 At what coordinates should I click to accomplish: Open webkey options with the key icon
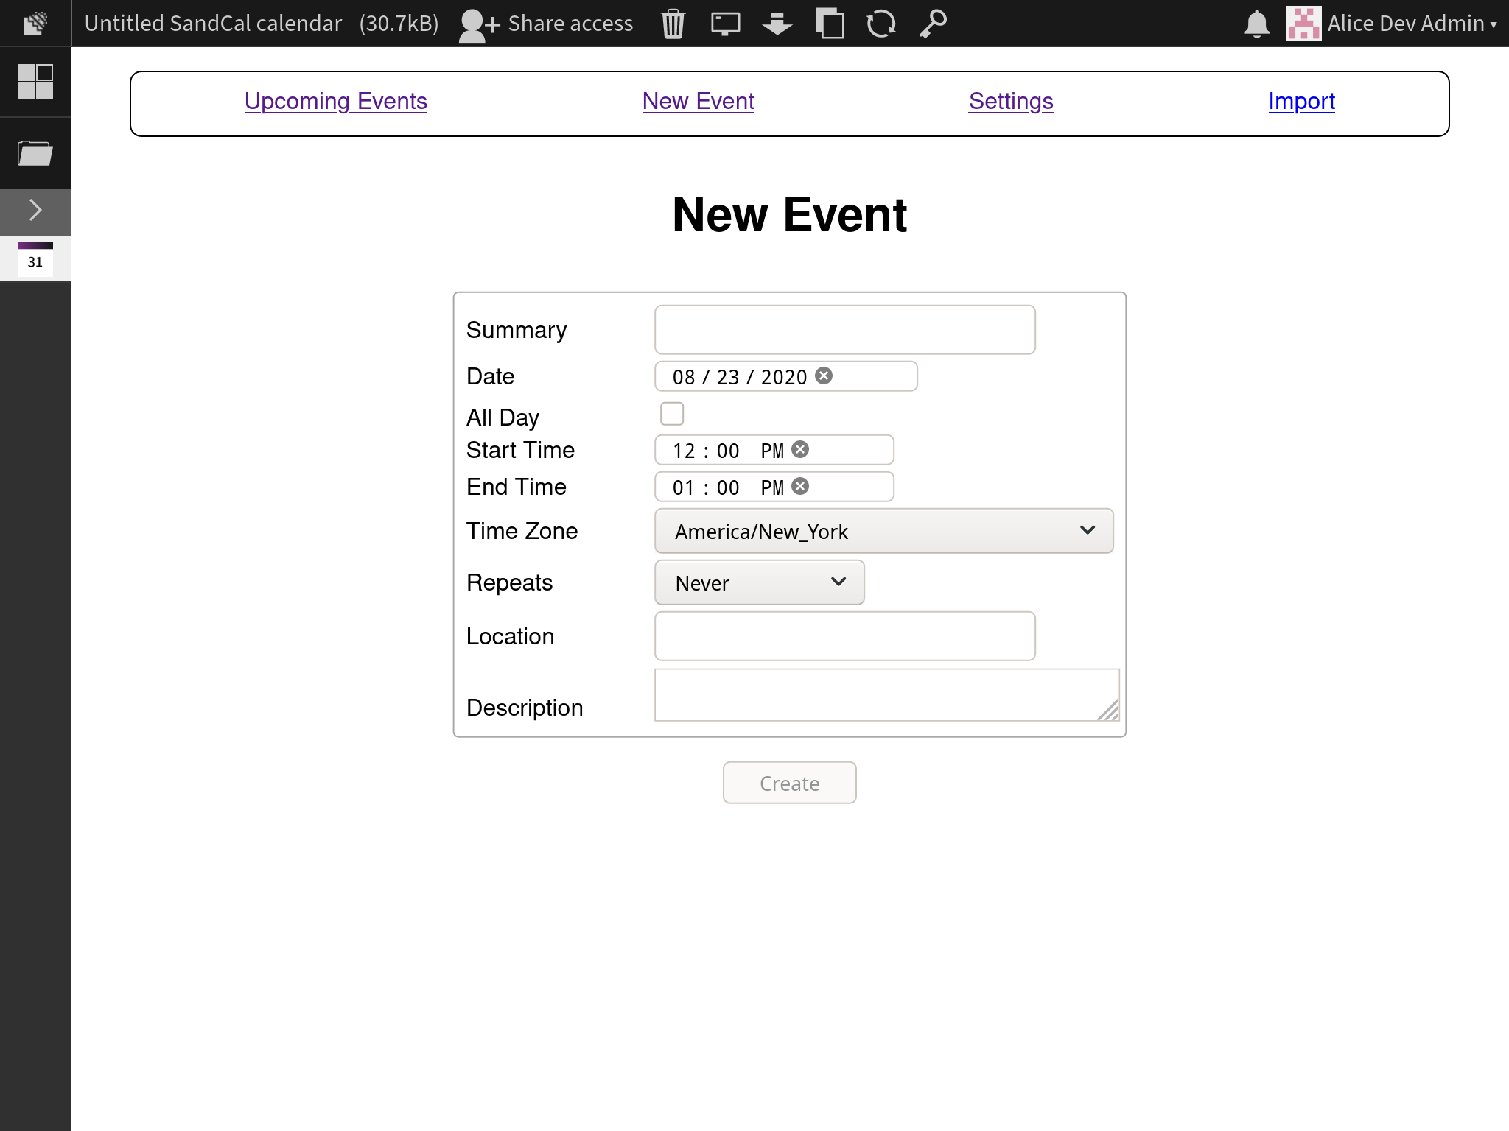tap(933, 24)
